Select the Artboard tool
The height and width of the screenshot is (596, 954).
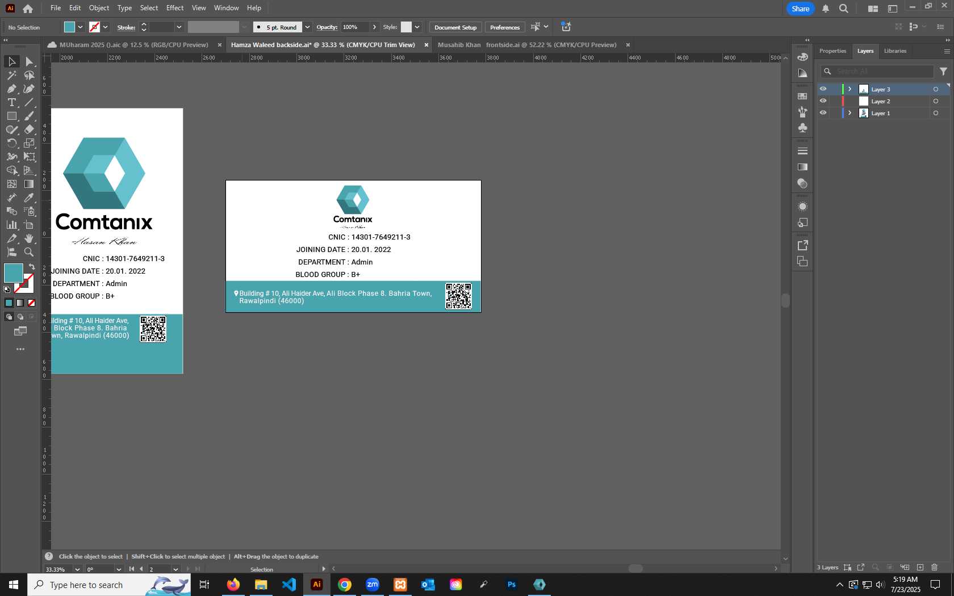pyautogui.click(x=29, y=225)
